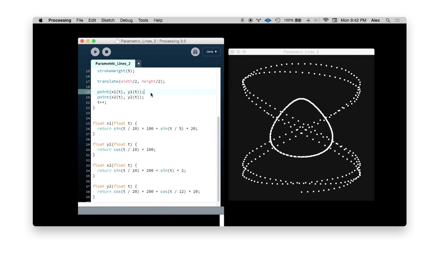Open the Wi-Fi menu
This screenshot has width=439, height=259.
[x=326, y=20]
